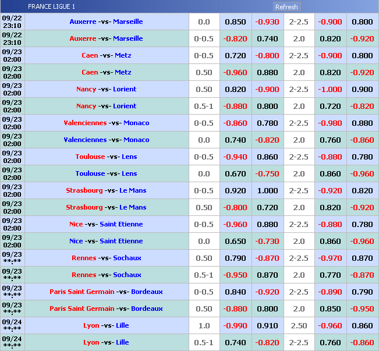Screen dimensions: 379x351
Task: Click 0.910 odds for Lyon vs Lille
Action: [x=267, y=325]
